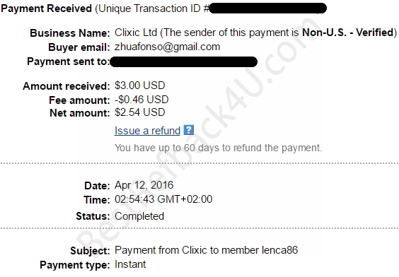Image resolution: width=399 pixels, height=277 pixels.
Task: Click the Business Name label
Action: pyautogui.click(x=70, y=33)
